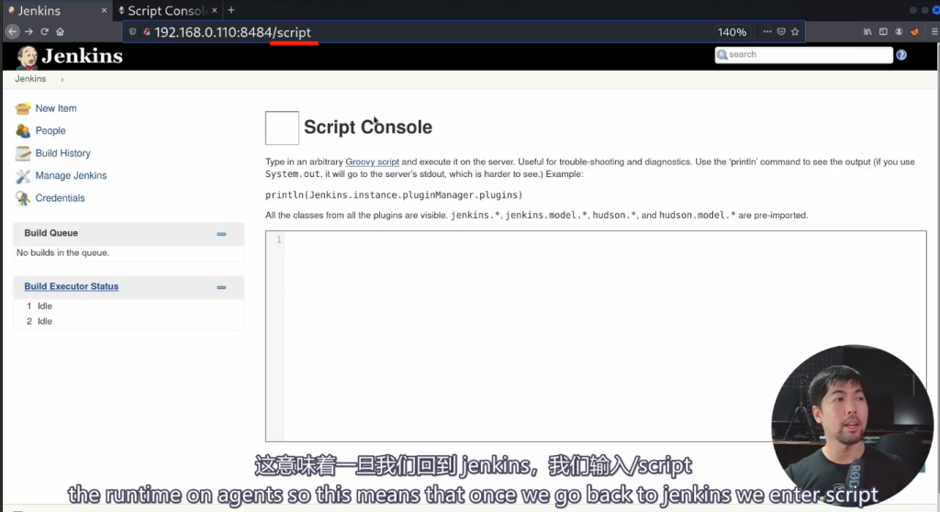Bookmark this page with star icon

[x=795, y=32]
